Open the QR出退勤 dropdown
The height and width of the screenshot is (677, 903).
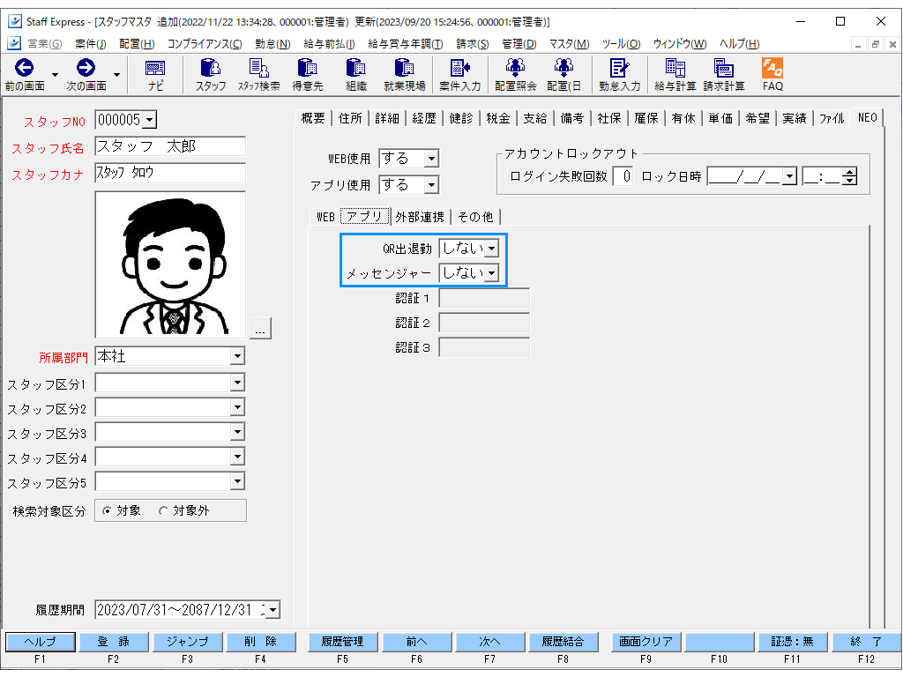[x=491, y=248]
